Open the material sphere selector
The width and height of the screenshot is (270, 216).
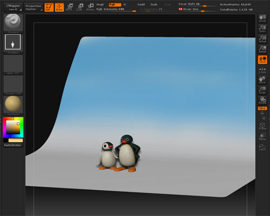(x=13, y=106)
